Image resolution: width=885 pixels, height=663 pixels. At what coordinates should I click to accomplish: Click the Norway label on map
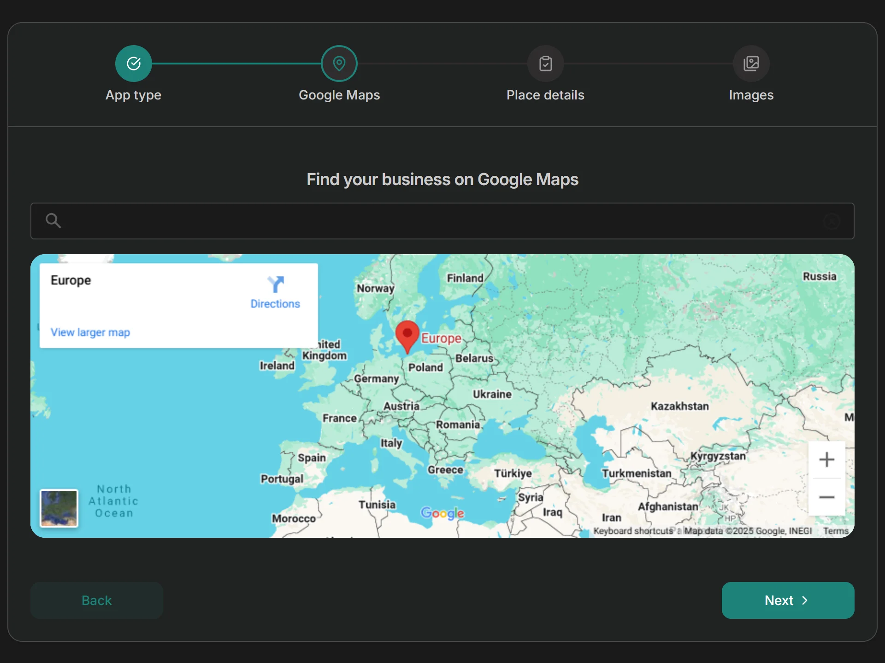point(376,289)
